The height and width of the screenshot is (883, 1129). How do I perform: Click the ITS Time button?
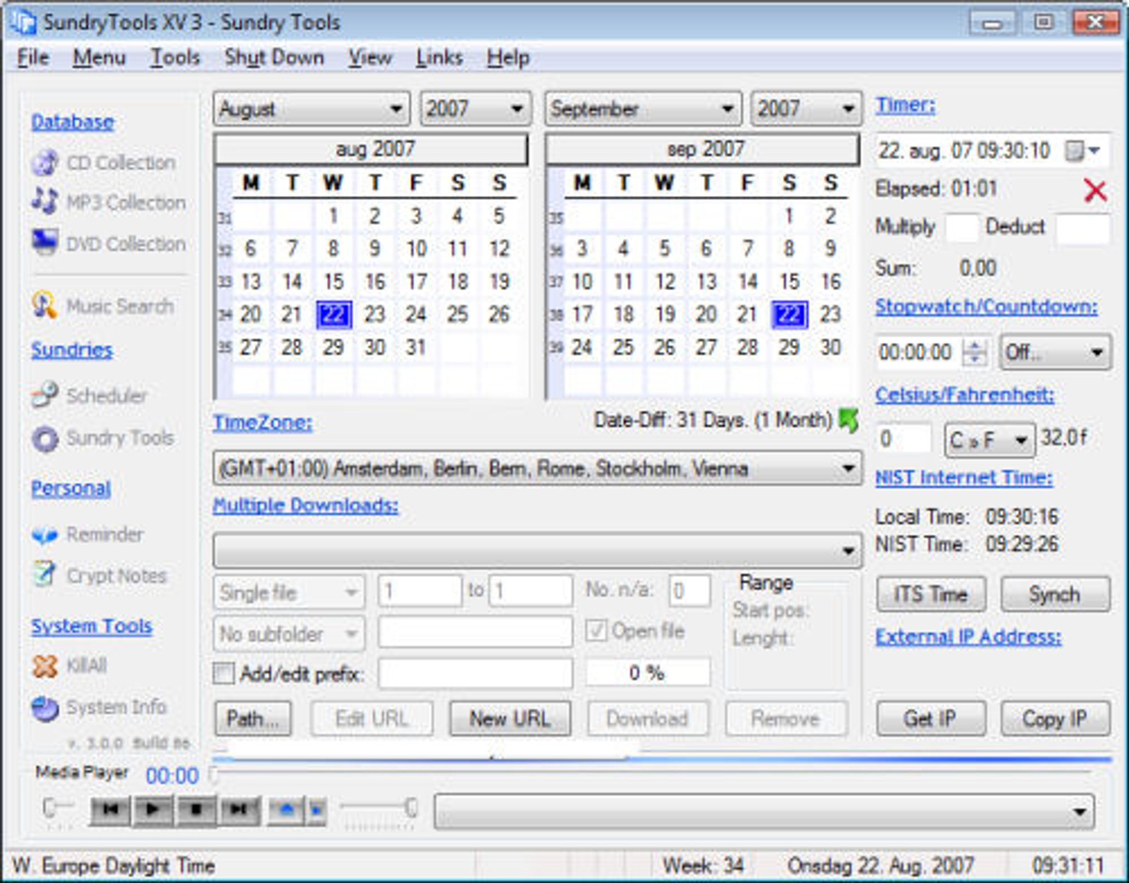click(x=931, y=594)
